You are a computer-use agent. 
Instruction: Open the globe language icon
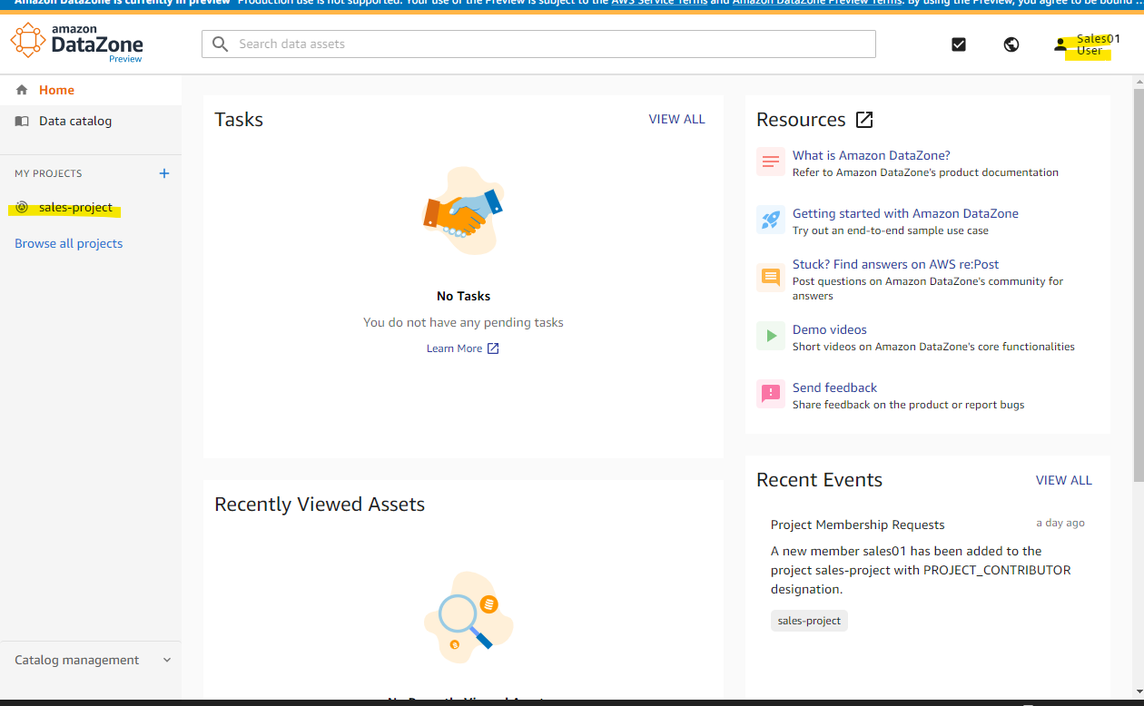(x=1011, y=44)
